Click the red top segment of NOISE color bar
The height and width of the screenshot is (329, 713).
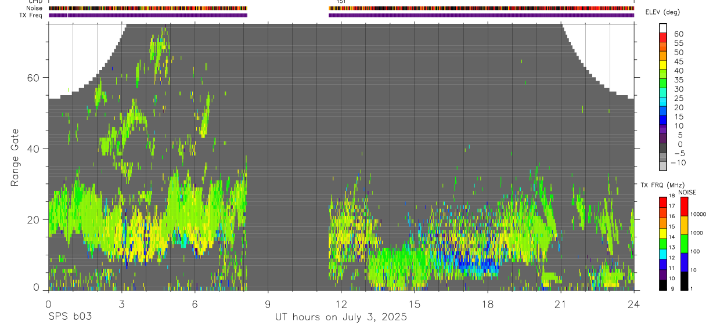684,207
